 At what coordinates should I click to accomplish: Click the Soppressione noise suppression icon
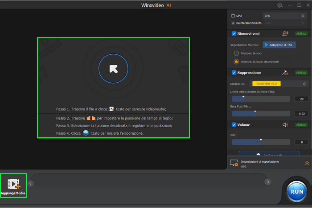point(286,72)
